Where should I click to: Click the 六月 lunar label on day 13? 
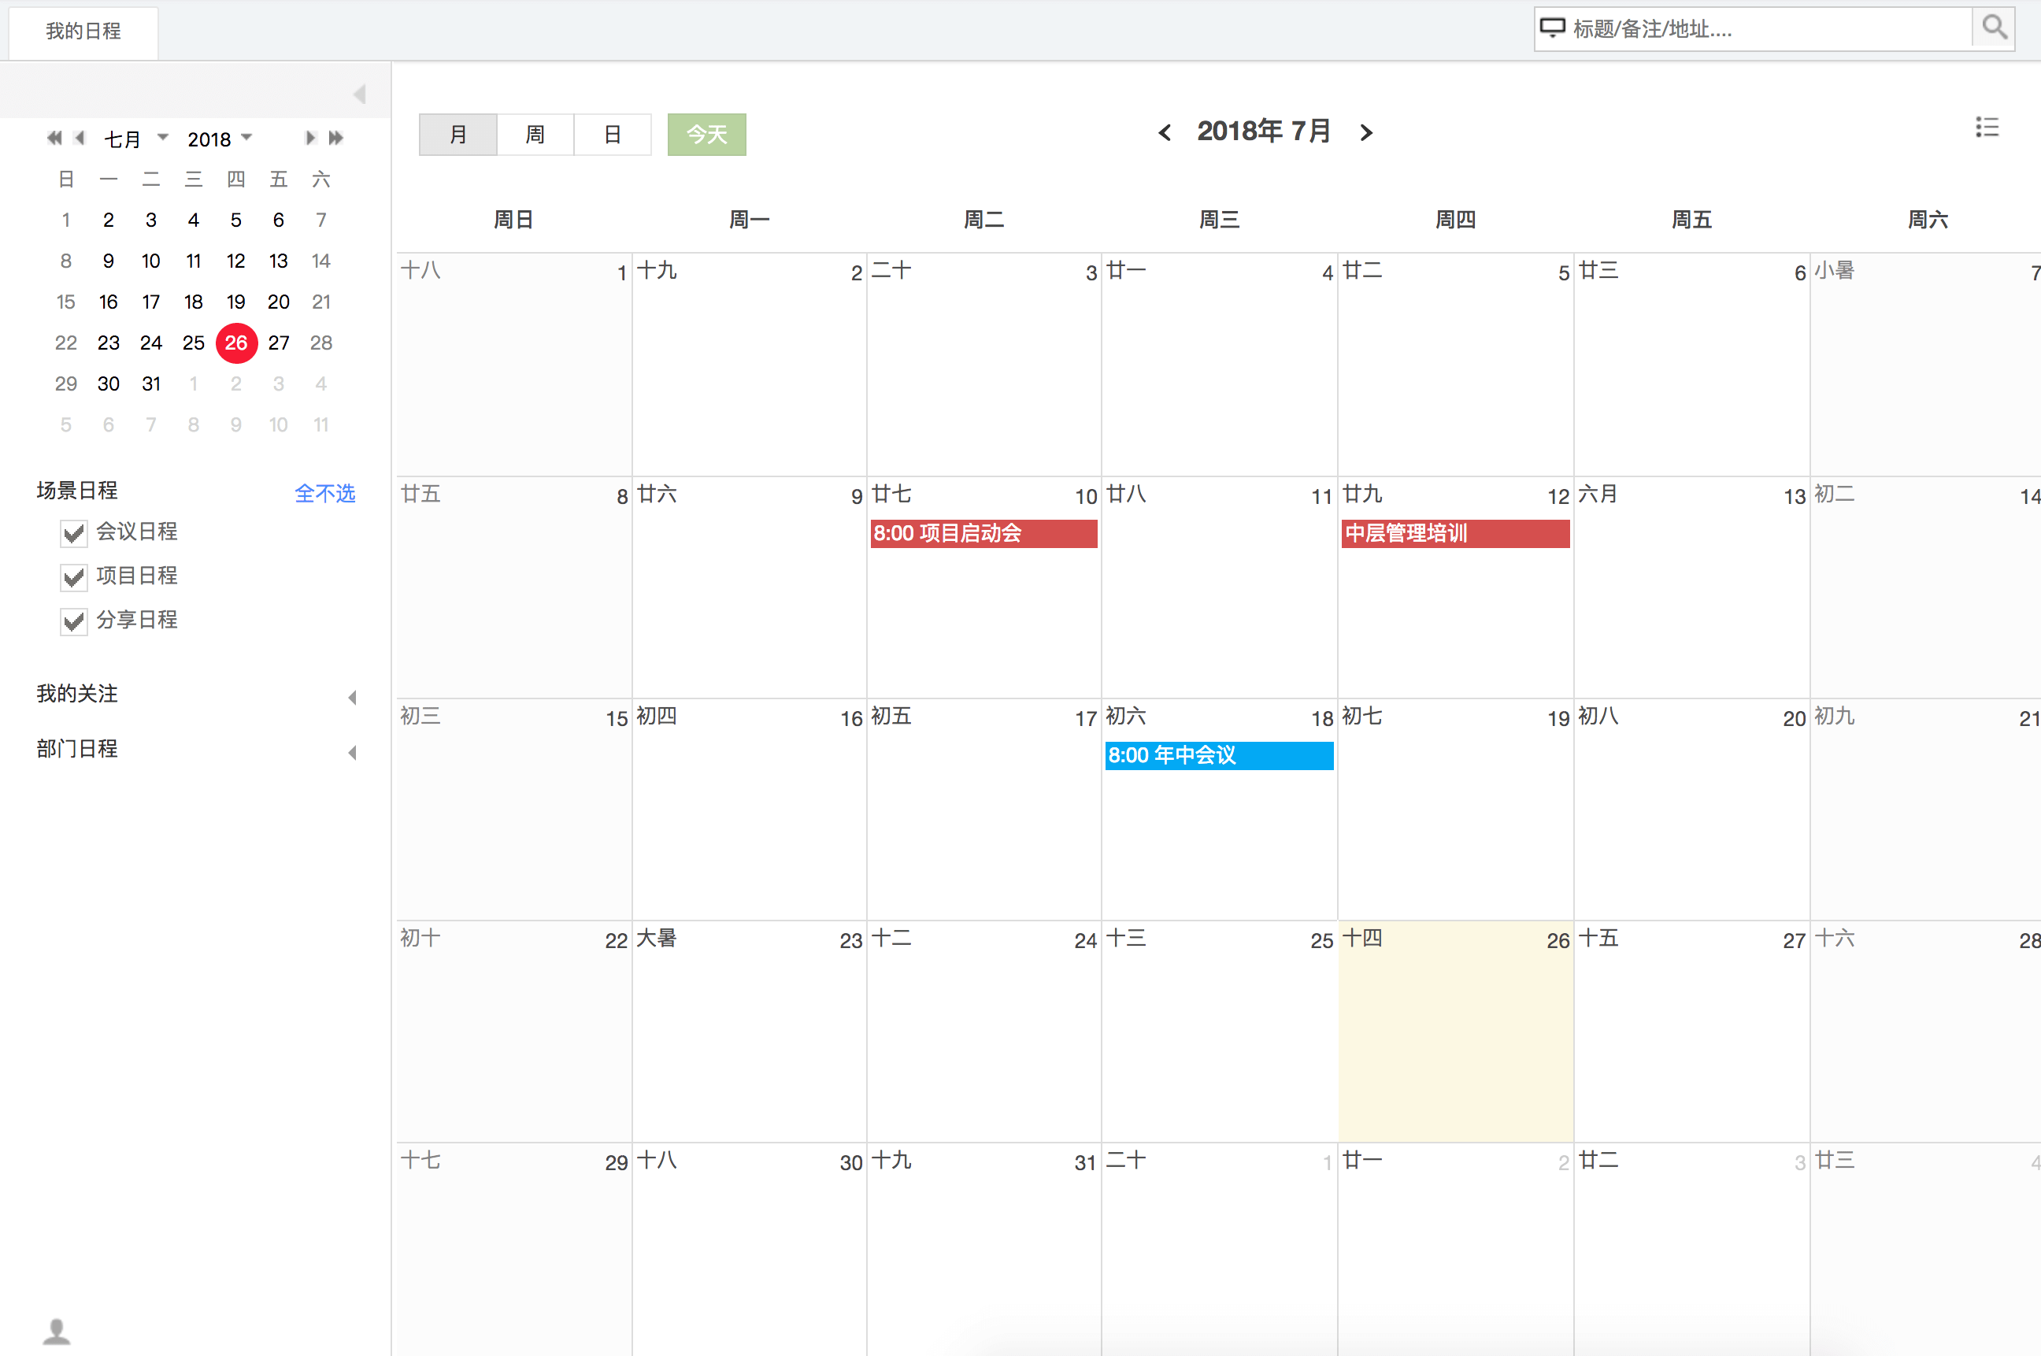1598,494
